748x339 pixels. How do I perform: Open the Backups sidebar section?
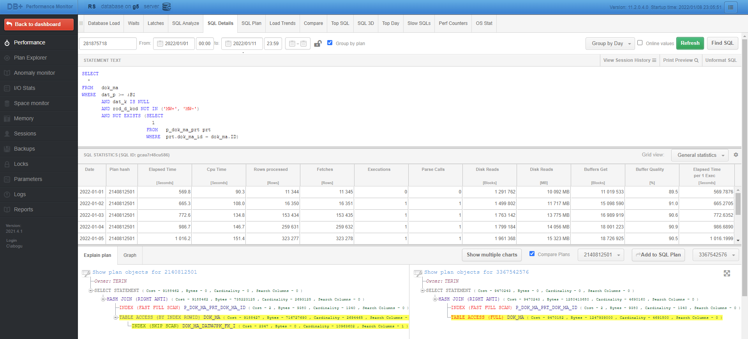[24, 149]
